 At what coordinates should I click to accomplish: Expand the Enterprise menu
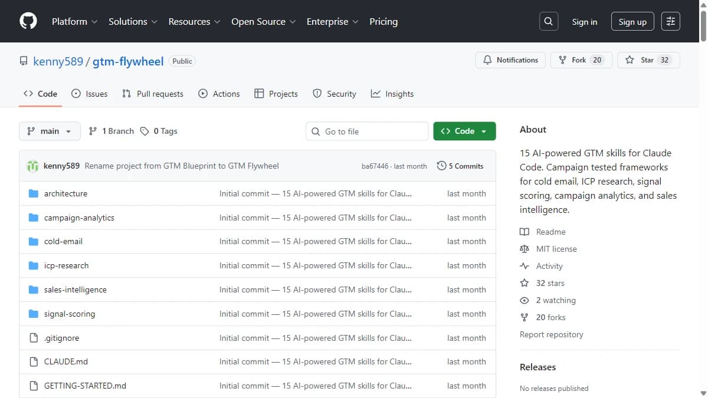point(333,21)
